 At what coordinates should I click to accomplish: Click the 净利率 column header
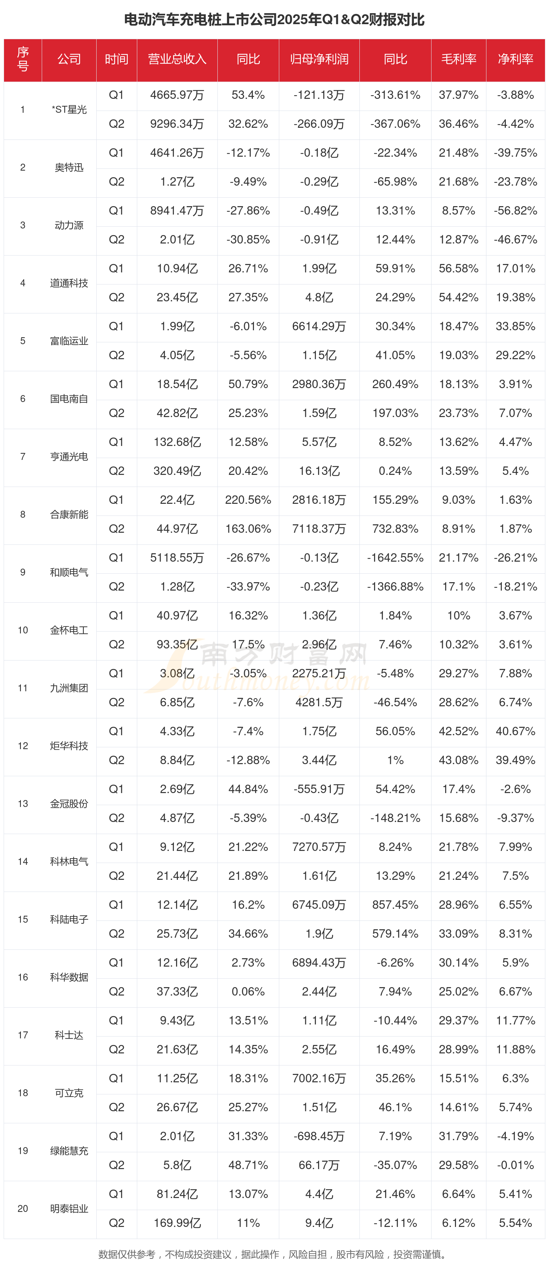pos(515,59)
